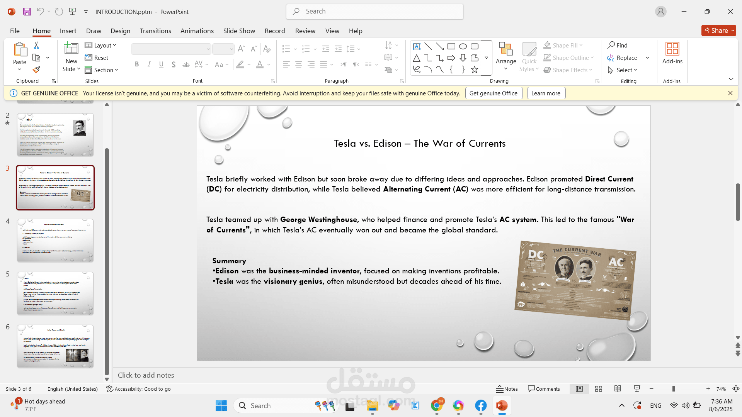Screen dimensions: 742x417
Task: Set paragraph alignment to center
Action: (298, 64)
